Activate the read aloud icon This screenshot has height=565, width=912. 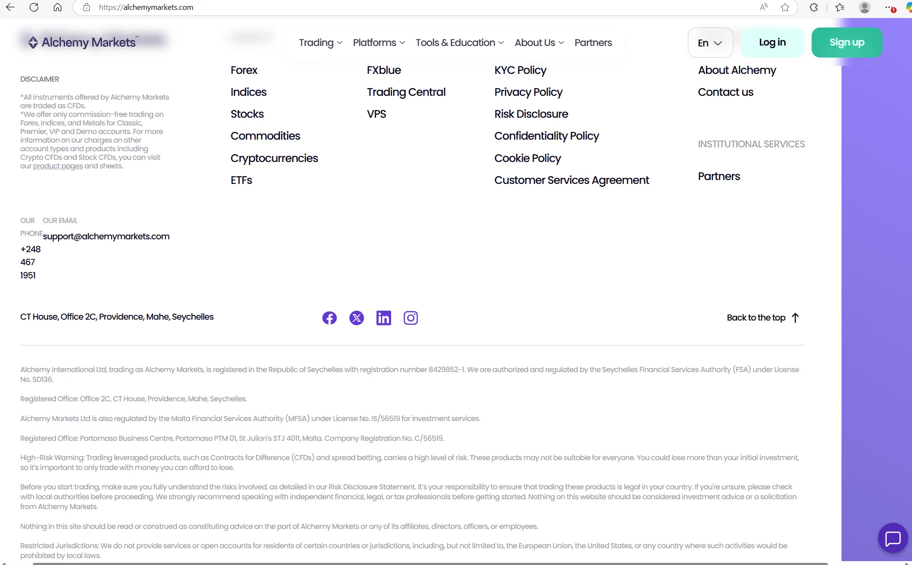764,7
